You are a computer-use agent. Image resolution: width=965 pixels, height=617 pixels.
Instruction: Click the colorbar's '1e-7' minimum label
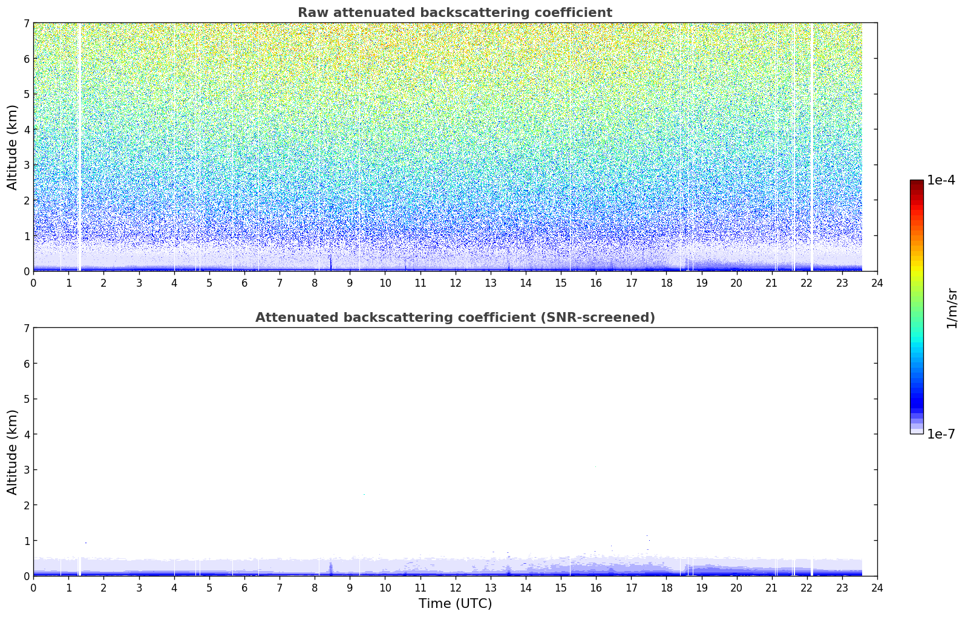pos(941,434)
